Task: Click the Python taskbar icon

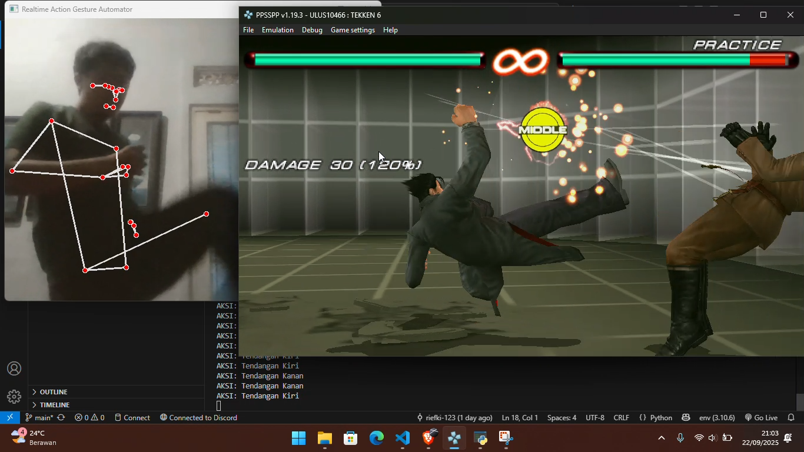Action: pos(480,438)
